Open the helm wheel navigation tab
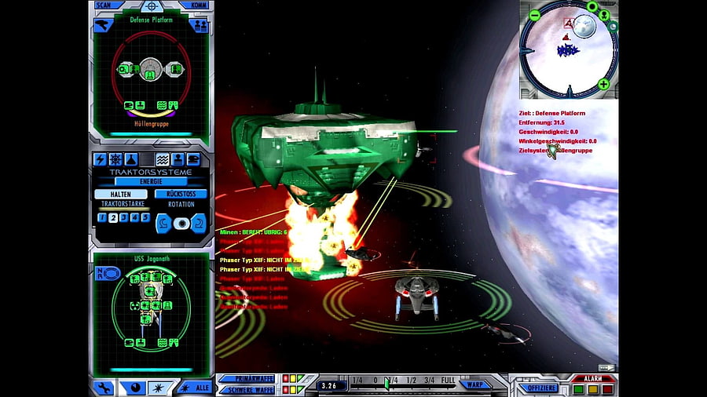Viewport: 707px width, 397px height. (115, 159)
